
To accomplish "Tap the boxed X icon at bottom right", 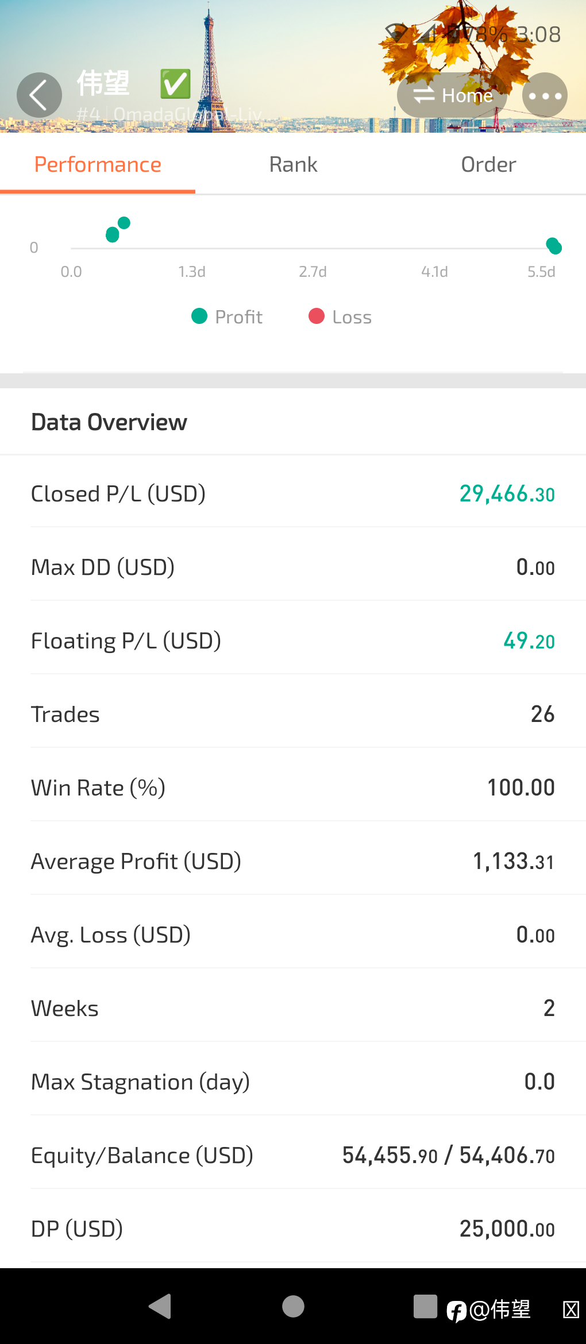I will (570, 1310).
